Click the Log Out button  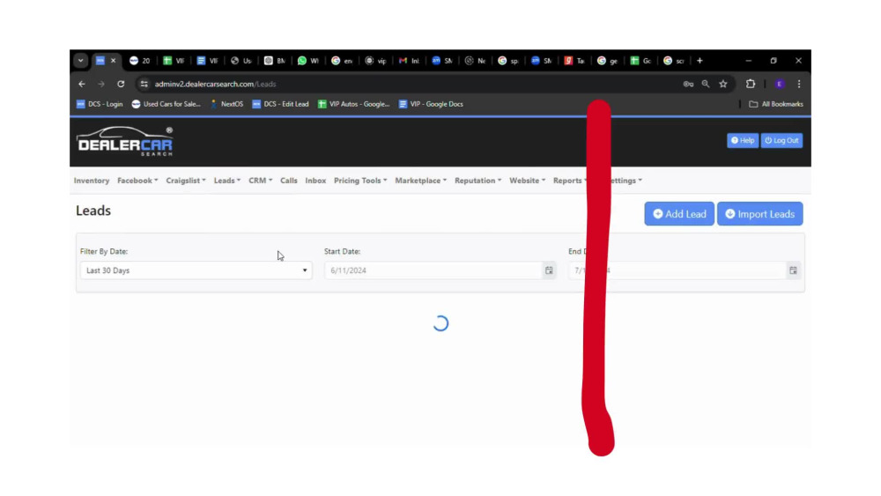click(781, 140)
